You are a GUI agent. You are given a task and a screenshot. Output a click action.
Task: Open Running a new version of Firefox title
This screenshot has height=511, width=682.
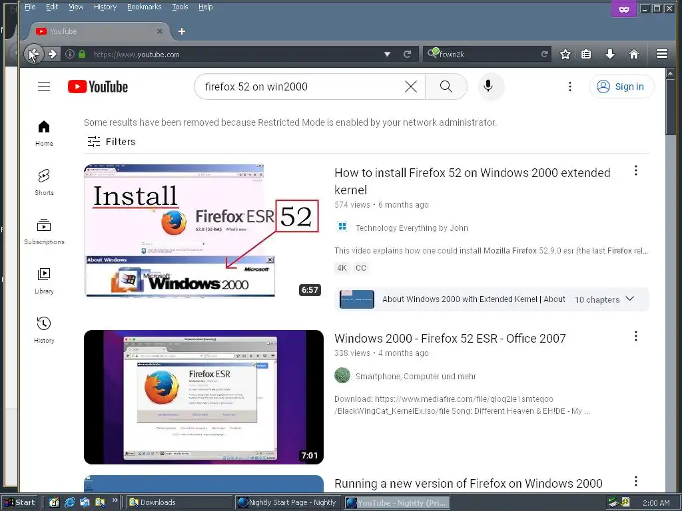(468, 484)
